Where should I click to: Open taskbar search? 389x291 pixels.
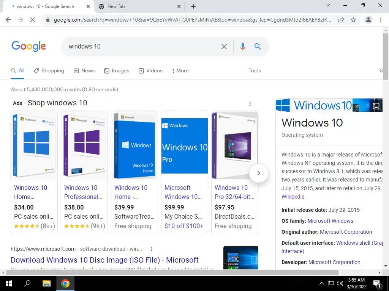tap(27, 283)
